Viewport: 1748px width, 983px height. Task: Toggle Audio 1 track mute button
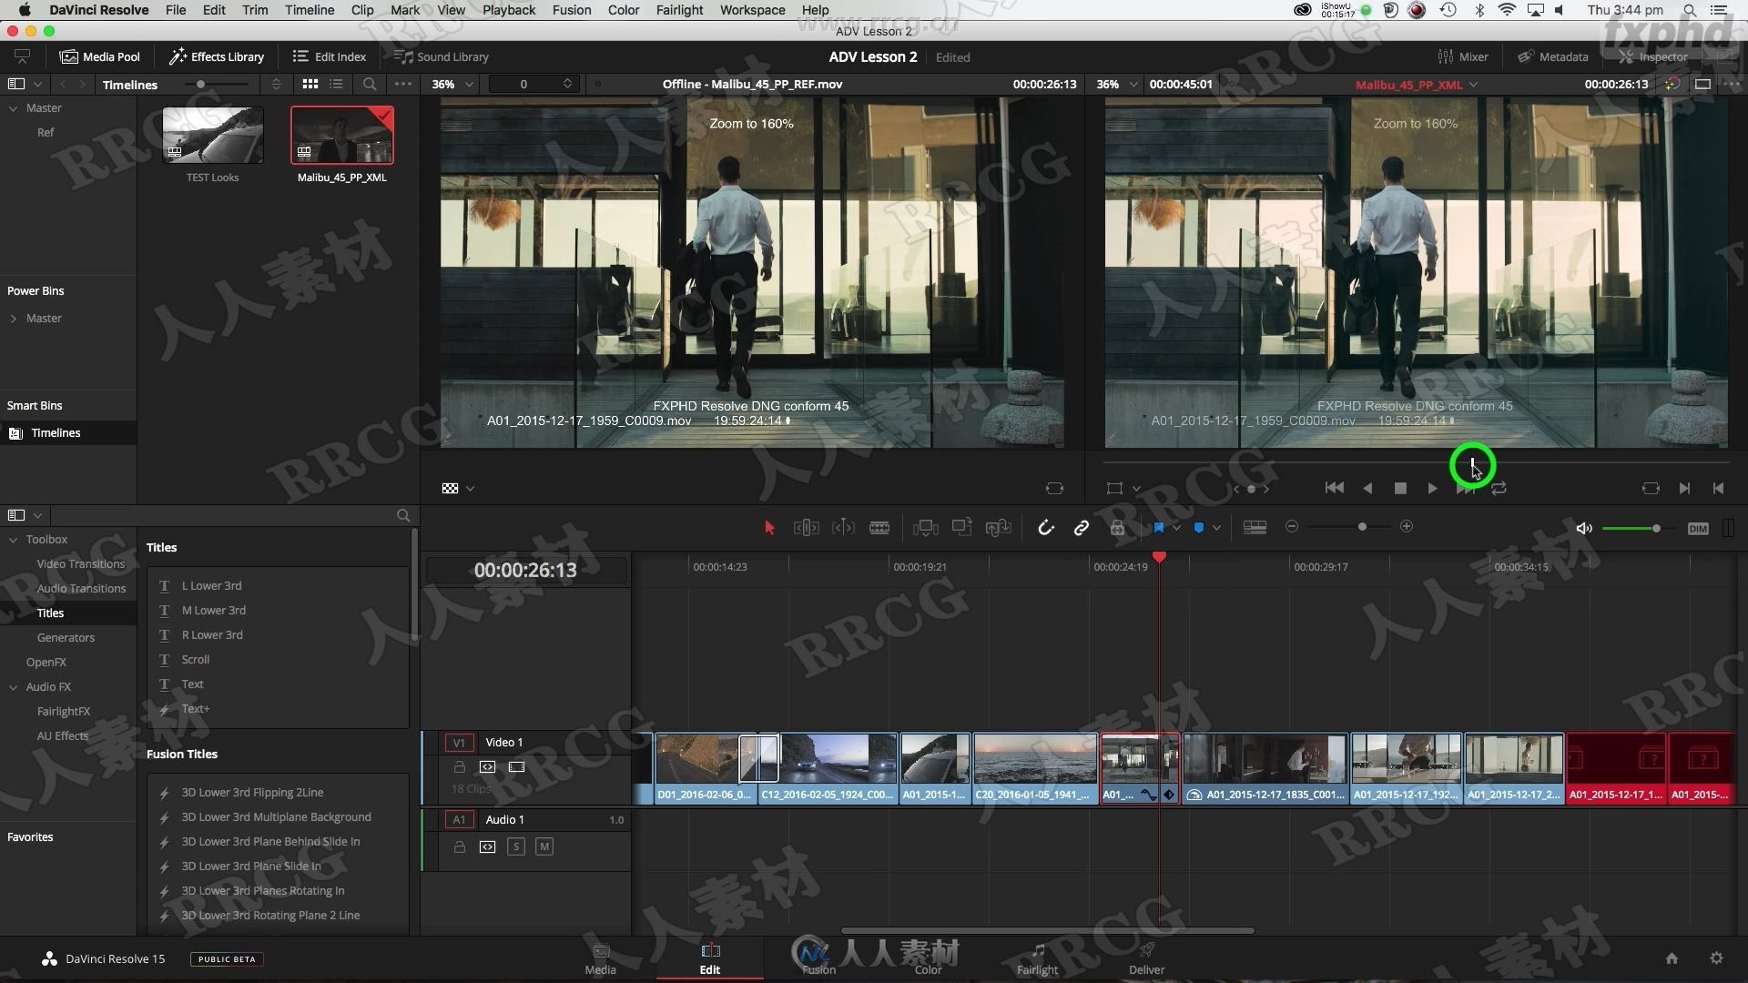click(544, 846)
